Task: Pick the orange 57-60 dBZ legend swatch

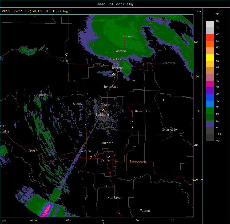Action: click(x=210, y=44)
